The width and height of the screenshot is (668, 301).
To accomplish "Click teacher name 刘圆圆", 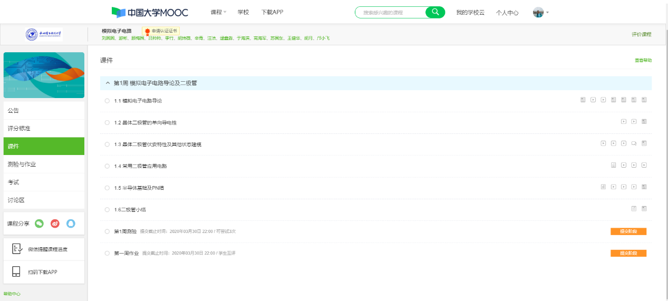I will [x=108, y=38].
